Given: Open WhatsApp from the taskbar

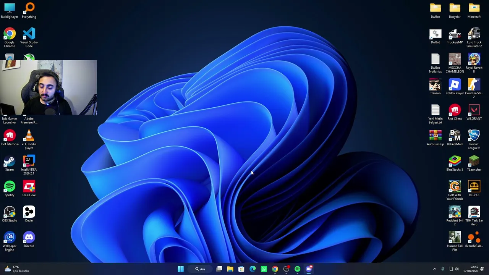Looking at the screenshot, I should pos(264,269).
